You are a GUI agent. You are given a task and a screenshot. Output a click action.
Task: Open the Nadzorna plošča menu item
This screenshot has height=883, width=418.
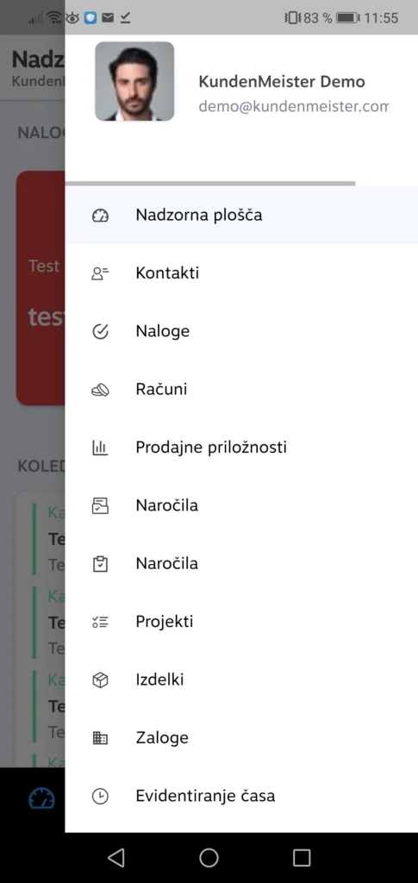click(x=241, y=215)
